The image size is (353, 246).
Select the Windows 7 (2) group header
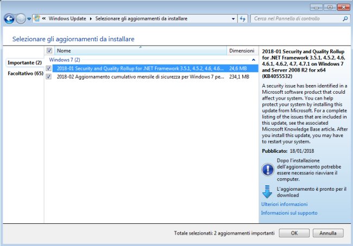pyautogui.click(x=65, y=60)
